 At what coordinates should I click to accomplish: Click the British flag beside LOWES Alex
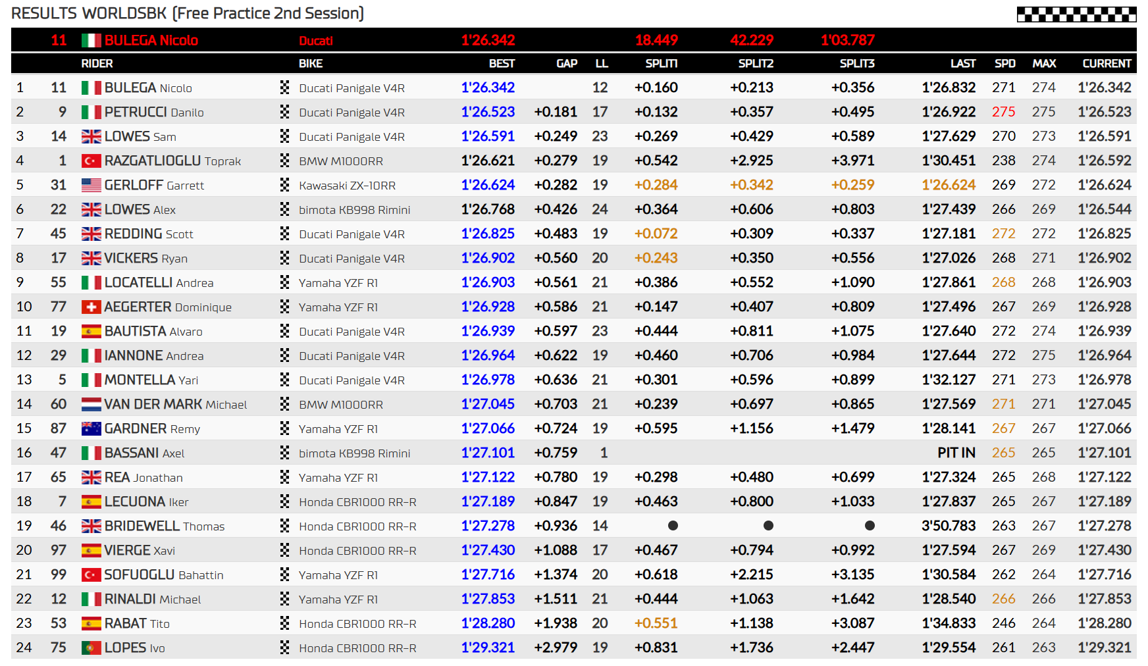(91, 210)
